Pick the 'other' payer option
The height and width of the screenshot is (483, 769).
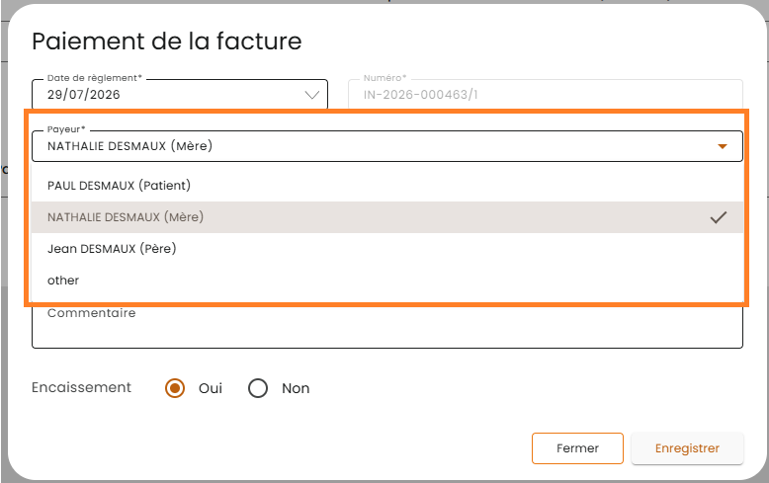point(387,281)
